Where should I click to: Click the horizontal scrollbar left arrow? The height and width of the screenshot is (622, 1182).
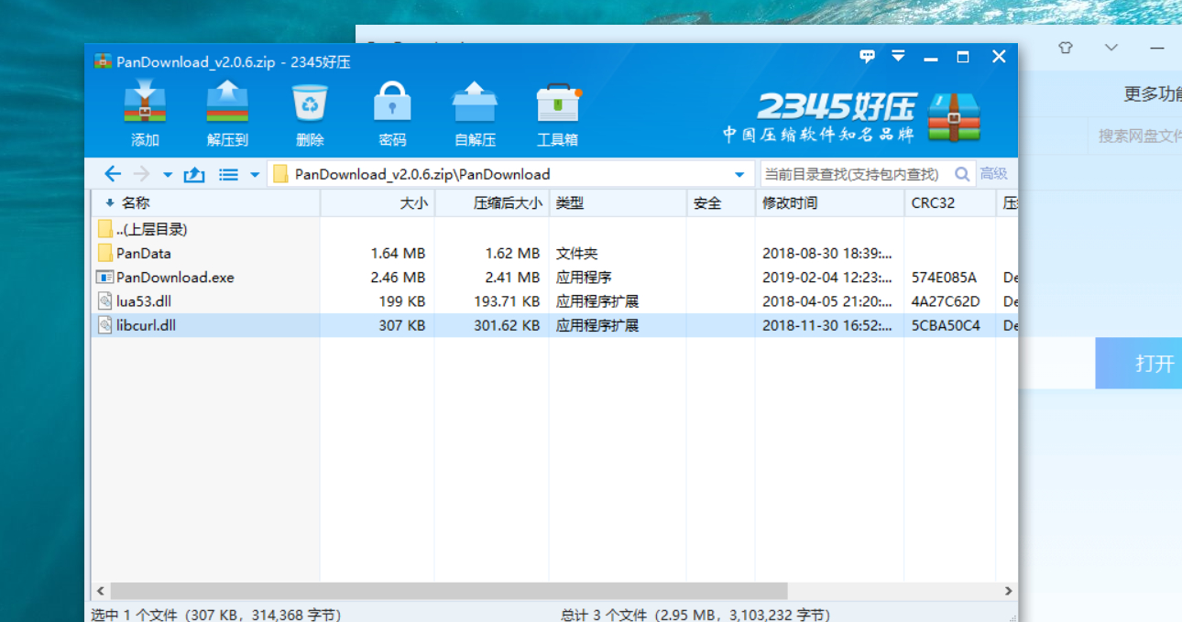coord(100,591)
